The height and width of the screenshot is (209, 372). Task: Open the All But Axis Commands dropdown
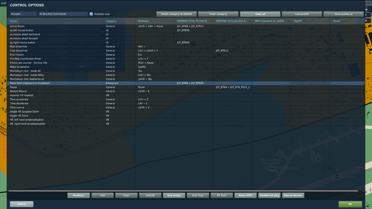pos(63,14)
